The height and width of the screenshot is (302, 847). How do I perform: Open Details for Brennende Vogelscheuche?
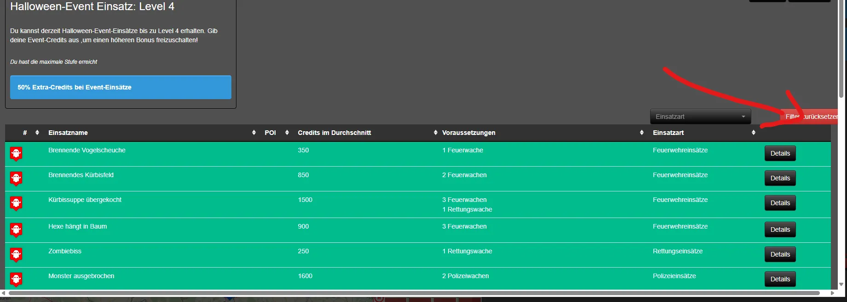click(780, 153)
